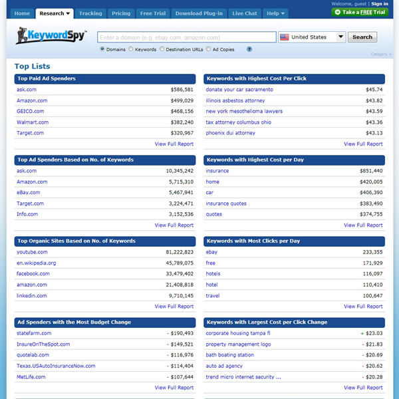This screenshot has width=399, height=399.
Task: Open keyword new york mesothelioma lawyers
Action: [x=244, y=111]
